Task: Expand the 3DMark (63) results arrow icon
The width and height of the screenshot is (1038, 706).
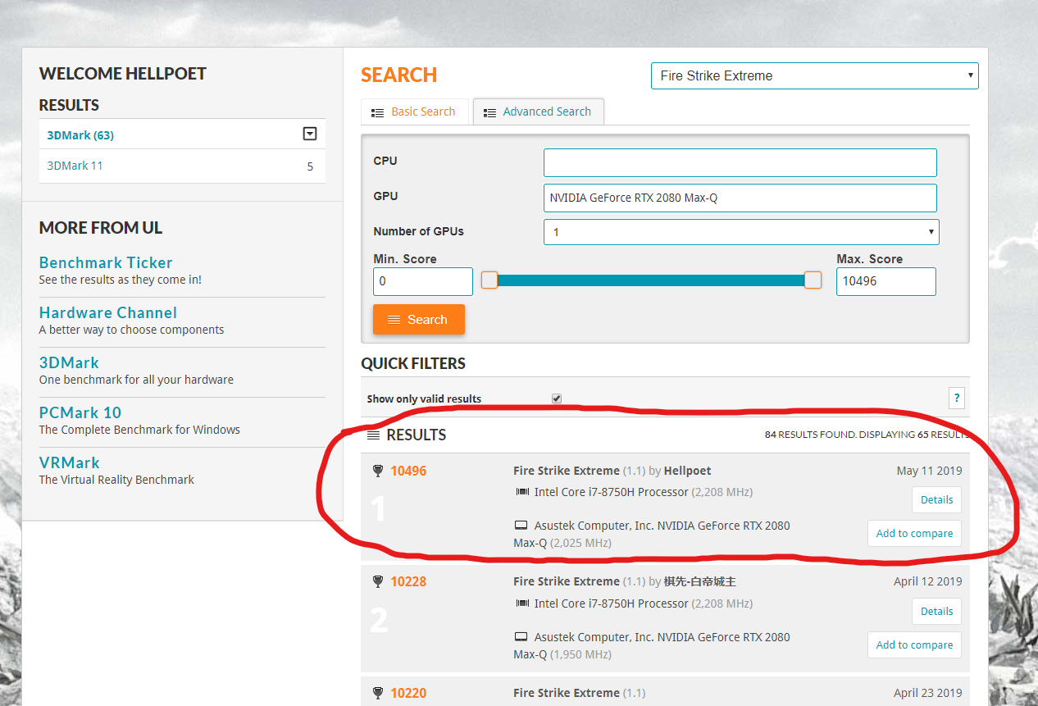Action: point(309,134)
